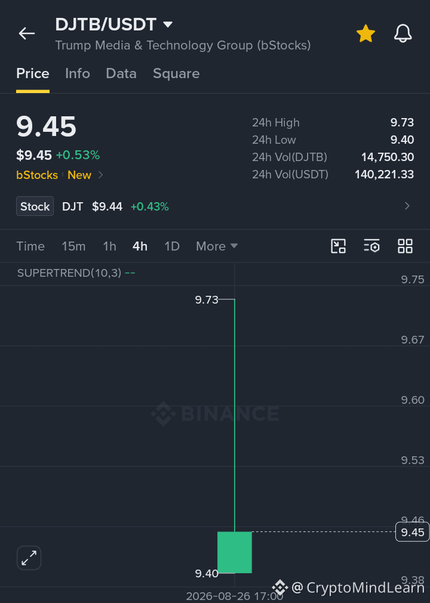Click the +0.53% change text
Viewport: 430px width, 603px height.
78,155
